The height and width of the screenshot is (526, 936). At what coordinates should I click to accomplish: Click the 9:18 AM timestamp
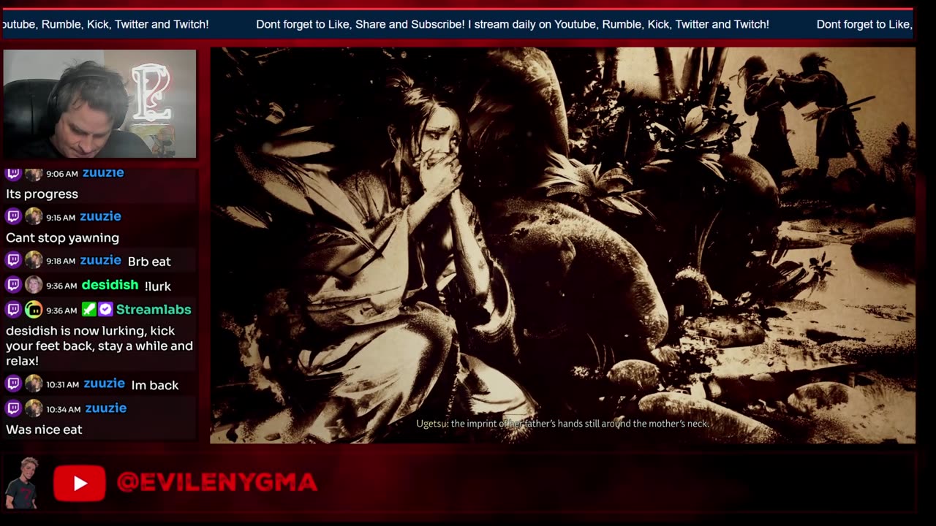[x=61, y=262]
